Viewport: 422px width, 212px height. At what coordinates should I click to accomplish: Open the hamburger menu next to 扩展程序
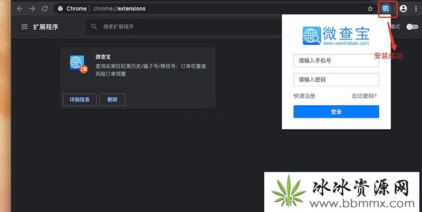pos(24,27)
